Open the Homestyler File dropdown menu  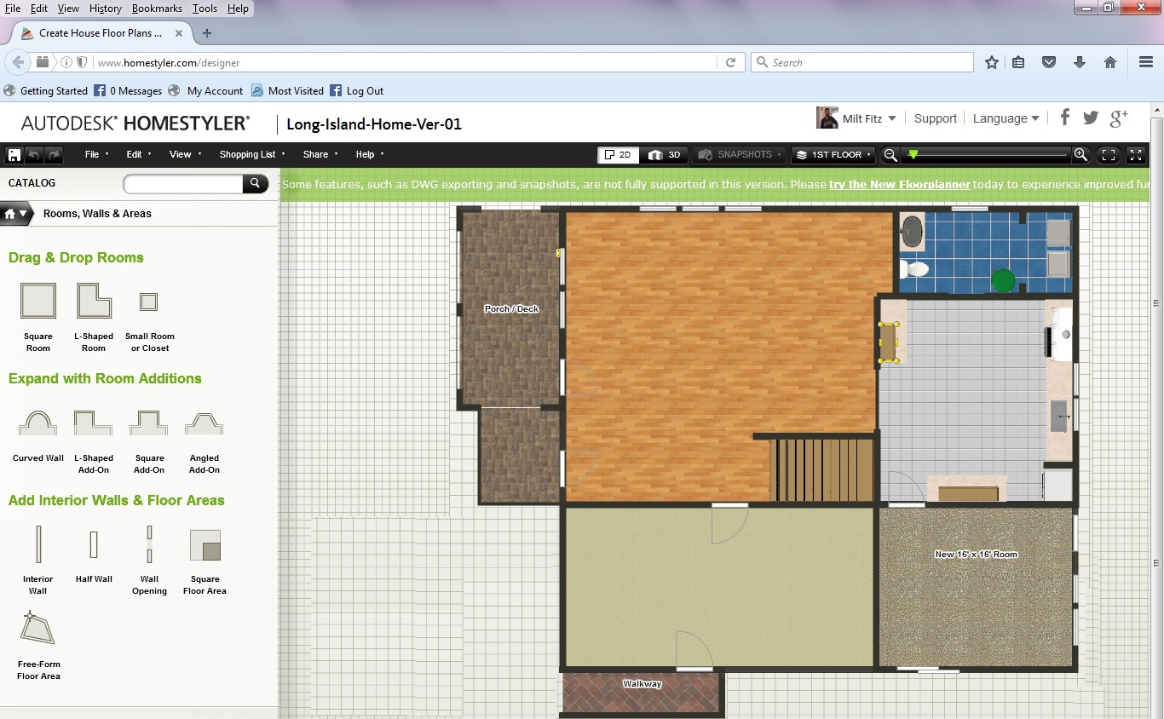[96, 155]
